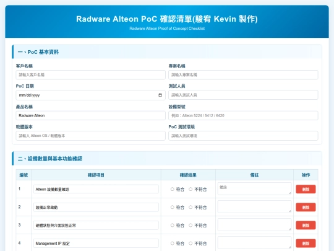The width and height of the screenshot is (334, 251).
Task: Click the 備註 textarea in row 4
Action: point(255,243)
